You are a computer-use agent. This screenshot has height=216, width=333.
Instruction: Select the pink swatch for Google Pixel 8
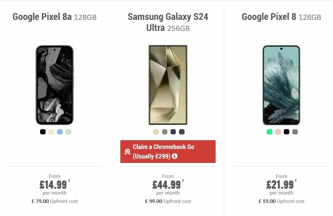pyautogui.click(x=277, y=132)
